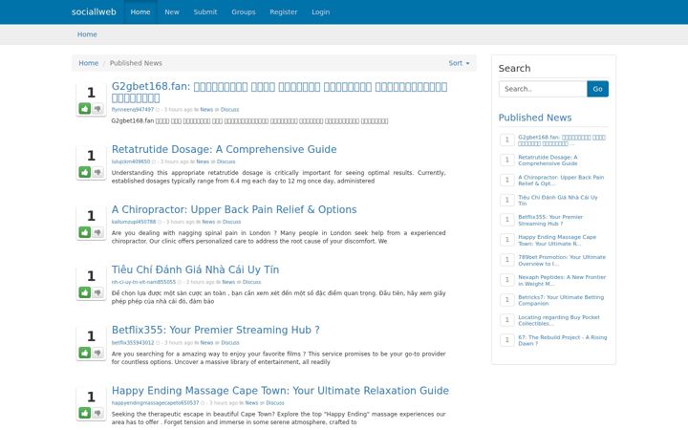Viewport: 688px width, 430px height.
Task: Upvote Tiêu Chí Đánh Giá Nhà Cái story
Action: pyautogui.click(x=85, y=292)
